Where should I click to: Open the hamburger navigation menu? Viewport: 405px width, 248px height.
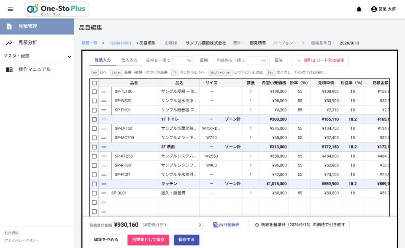(x=10, y=9)
